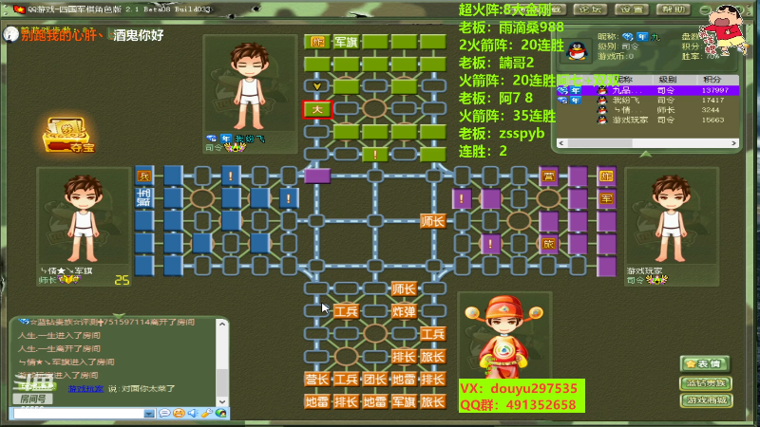Select the 游戏玩家 row with 15663 points
This screenshot has height=427, width=760.
pos(648,121)
